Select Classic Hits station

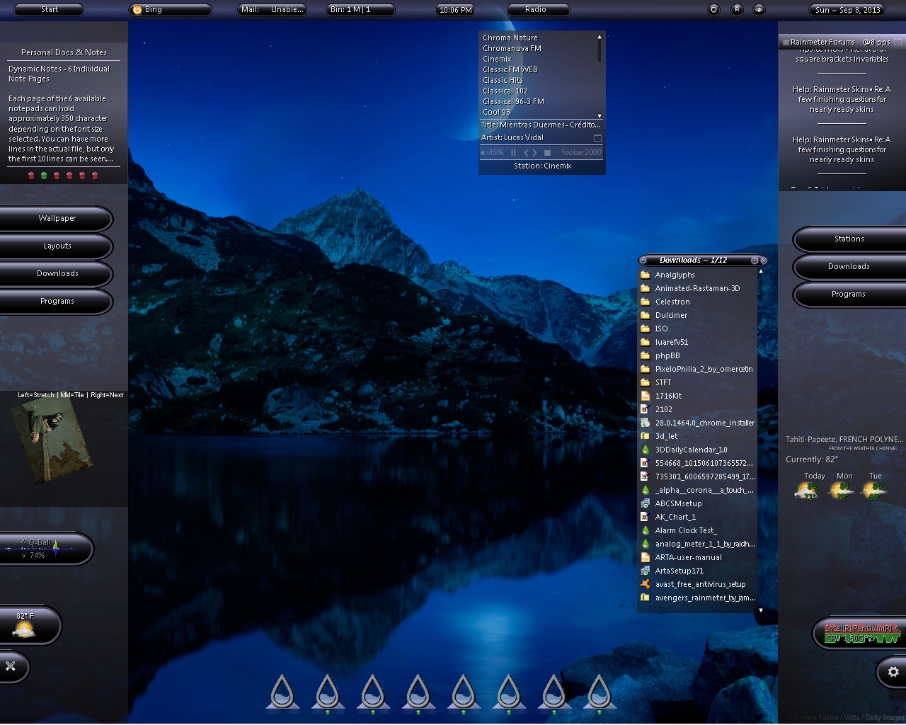(503, 80)
